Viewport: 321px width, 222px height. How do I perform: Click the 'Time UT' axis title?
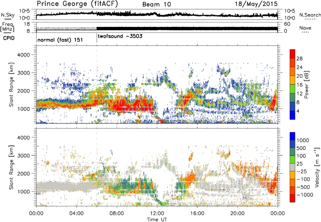coord(157,220)
